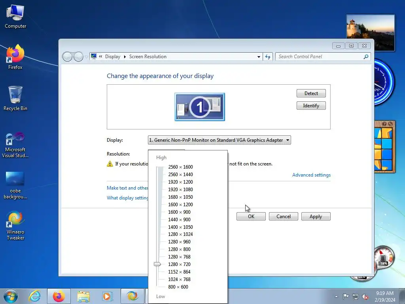The image size is (405, 304).
Task: Focus the Search Control Panel field
Action: [x=320, y=57]
